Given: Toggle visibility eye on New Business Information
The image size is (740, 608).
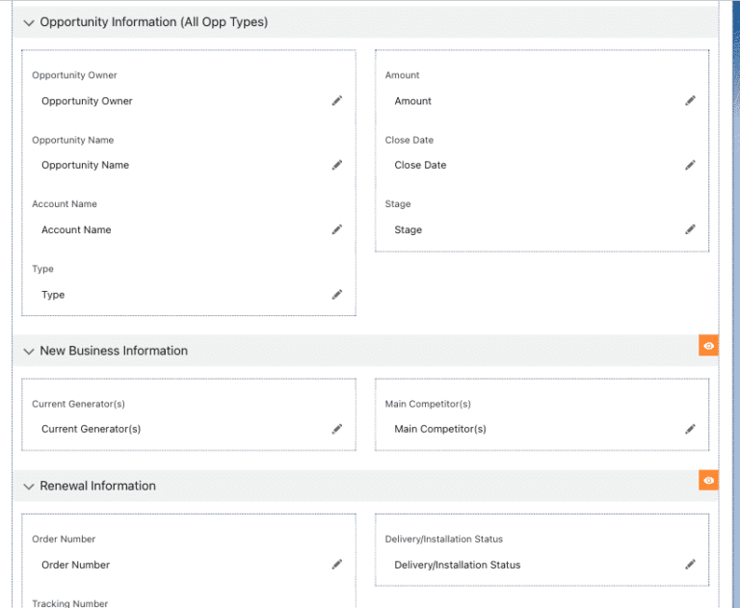Looking at the screenshot, I should pyautogui.click(x=708, y=346).
